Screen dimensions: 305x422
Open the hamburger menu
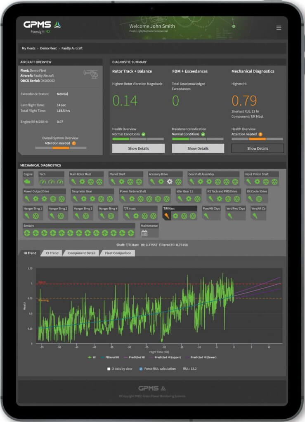(279, 28)
